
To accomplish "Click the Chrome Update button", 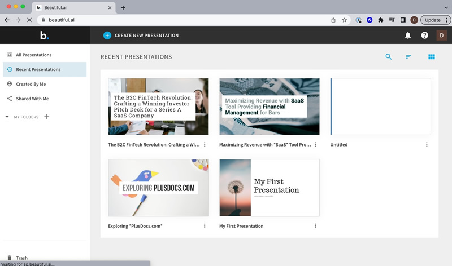I will (433, 20).
